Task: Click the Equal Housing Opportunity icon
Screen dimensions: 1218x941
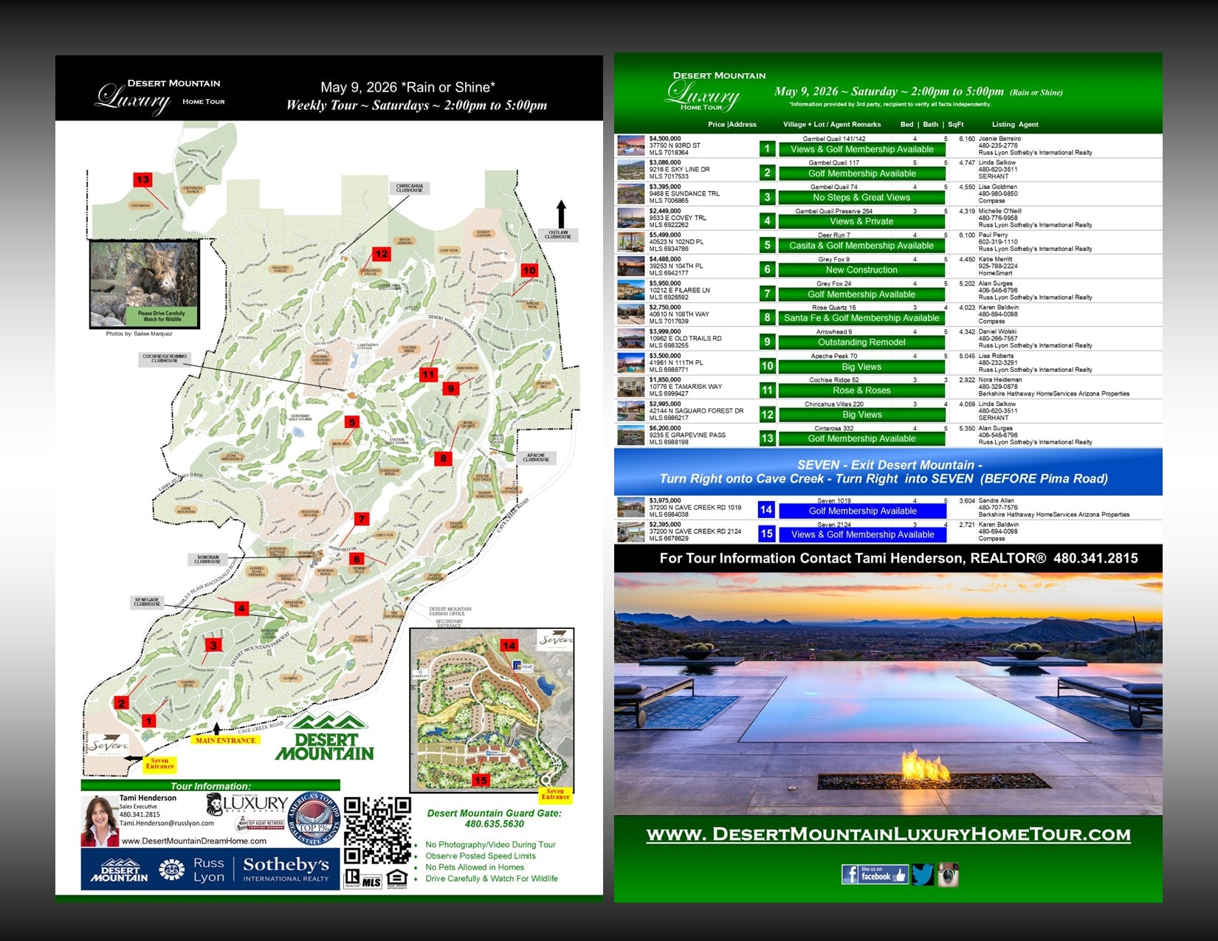Action: [x=396, y=879]
